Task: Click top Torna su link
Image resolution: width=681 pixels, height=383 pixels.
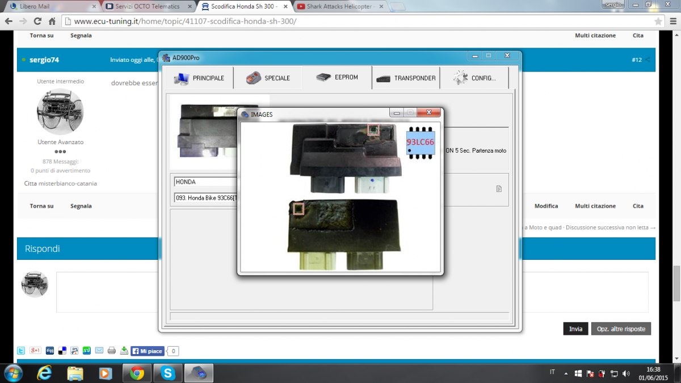Action: (41, 35)
